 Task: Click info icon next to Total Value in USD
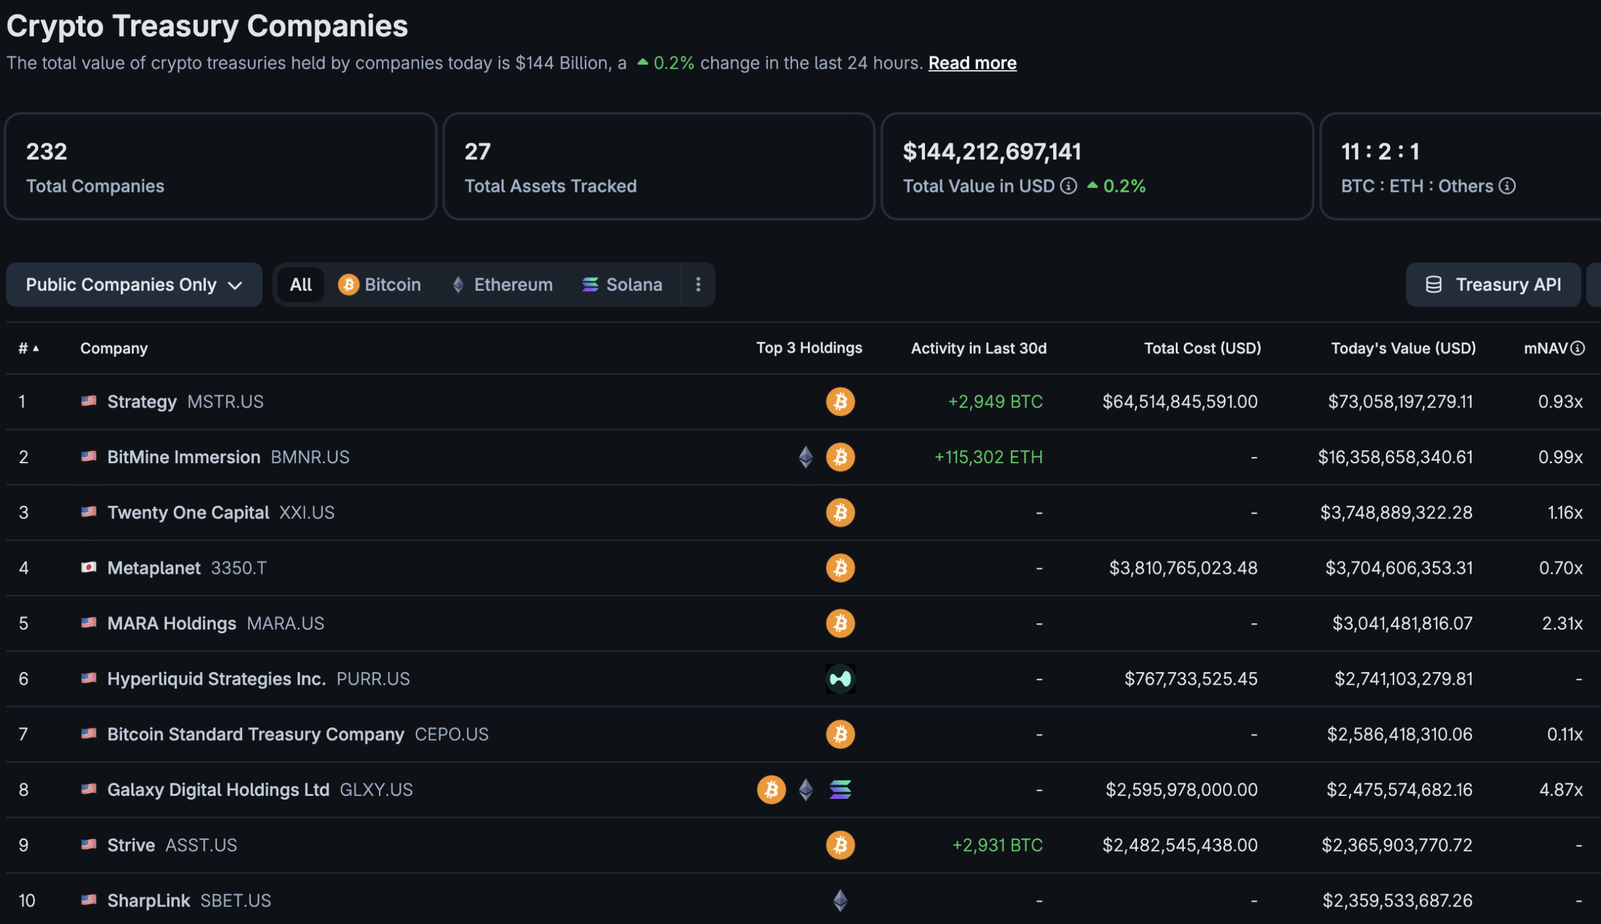(x=1068, y=186)
